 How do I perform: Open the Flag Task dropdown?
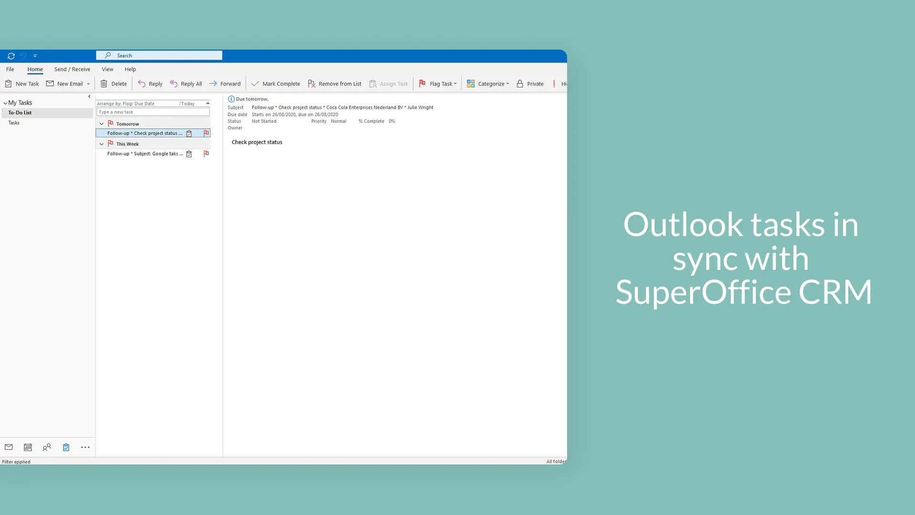(455, 84)
